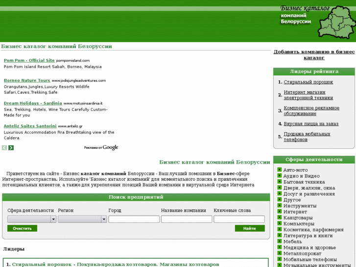Click green bullet icon beside Бытовая техника

pyautogui.click(x=280, y=182)
